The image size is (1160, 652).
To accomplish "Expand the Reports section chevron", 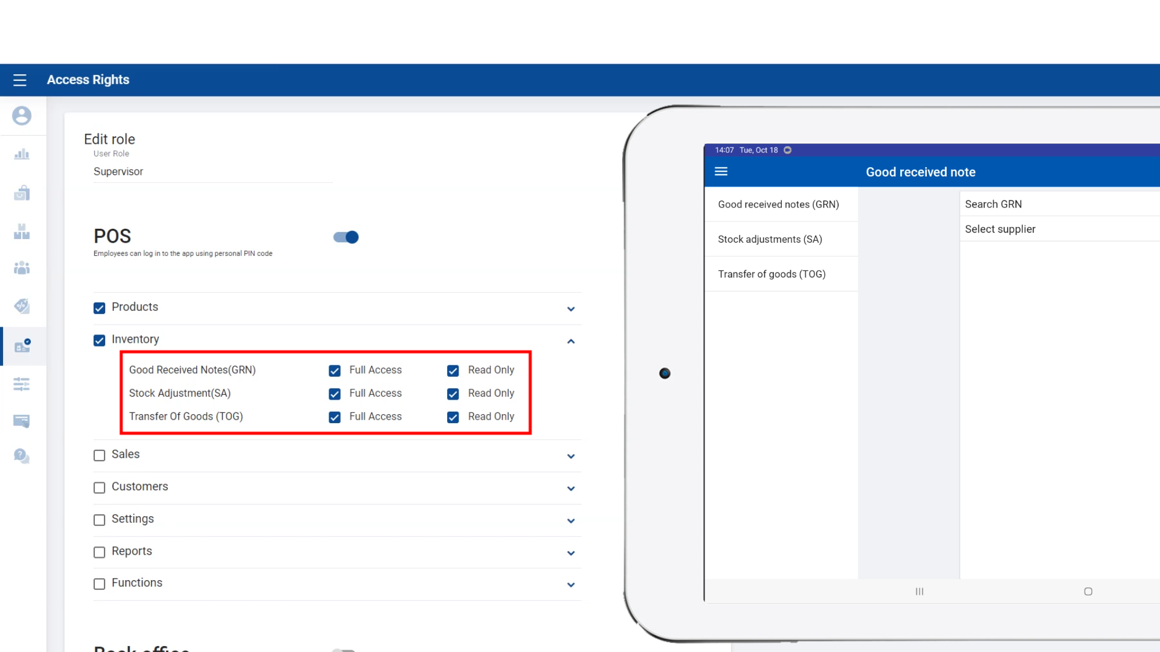I will point(571,553).
